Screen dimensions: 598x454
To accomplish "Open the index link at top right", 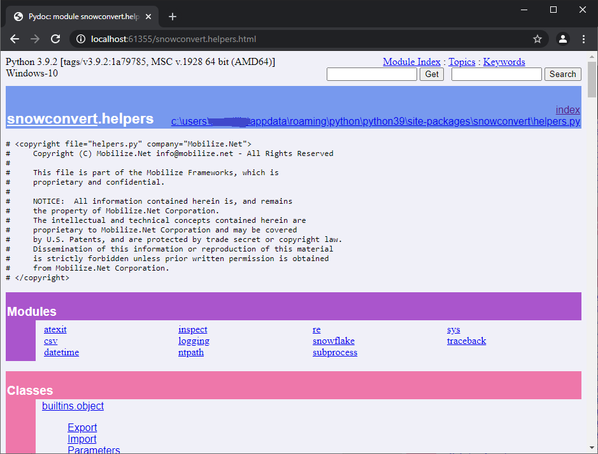I will pyautogui.click(x=567, y=110).
